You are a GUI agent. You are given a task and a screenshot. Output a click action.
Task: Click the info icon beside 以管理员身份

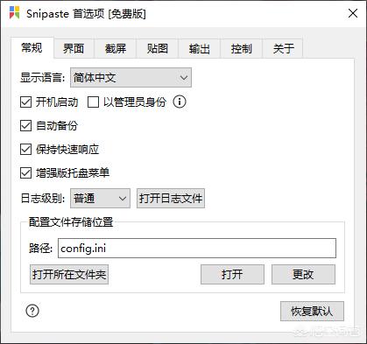coord(180,102)
